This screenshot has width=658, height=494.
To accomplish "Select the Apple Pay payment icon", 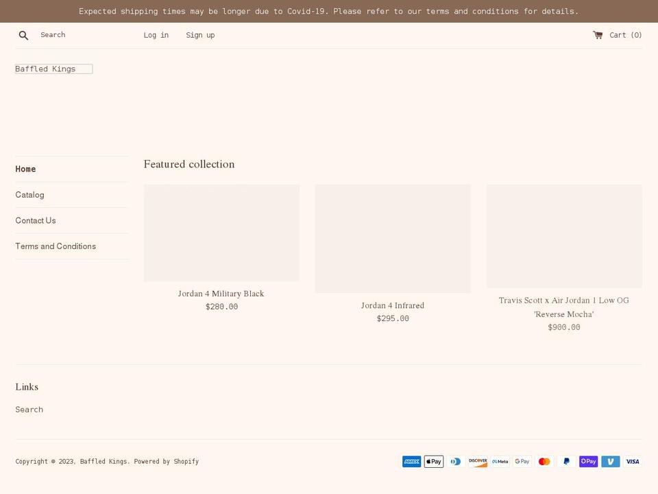I will (434, 461).
